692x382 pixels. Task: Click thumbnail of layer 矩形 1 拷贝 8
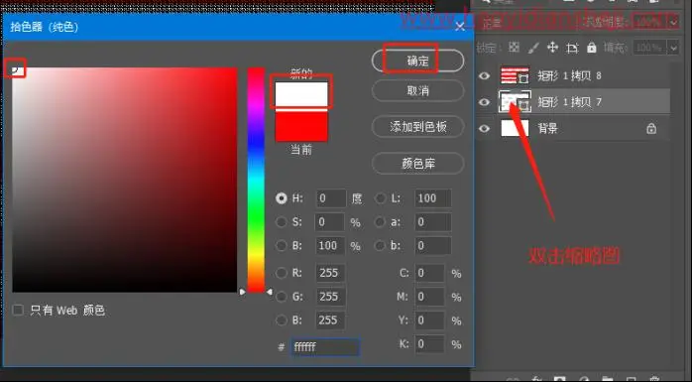click(515, 75)
